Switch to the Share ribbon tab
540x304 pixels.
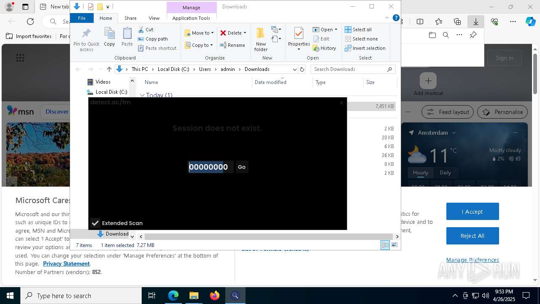pos(130,18)
